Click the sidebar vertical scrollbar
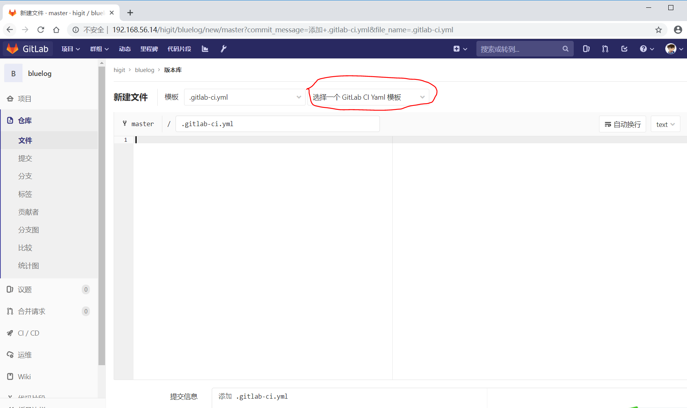687x408 pixels. click(102, 216)
